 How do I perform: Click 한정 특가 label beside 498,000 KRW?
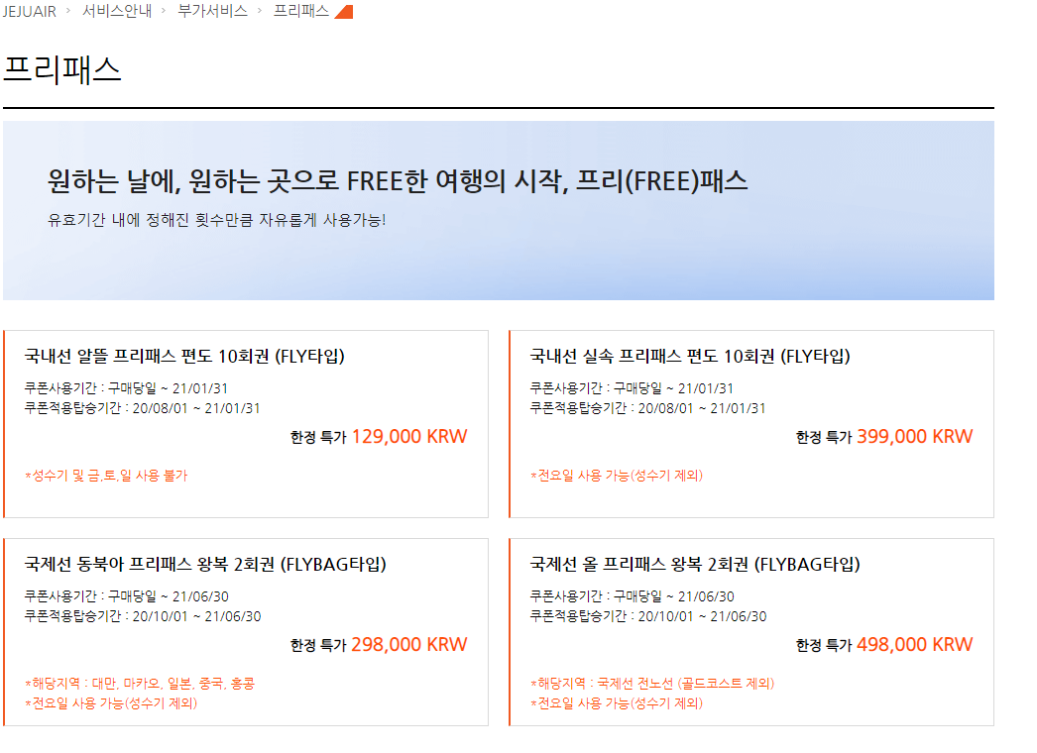[824, 645]
